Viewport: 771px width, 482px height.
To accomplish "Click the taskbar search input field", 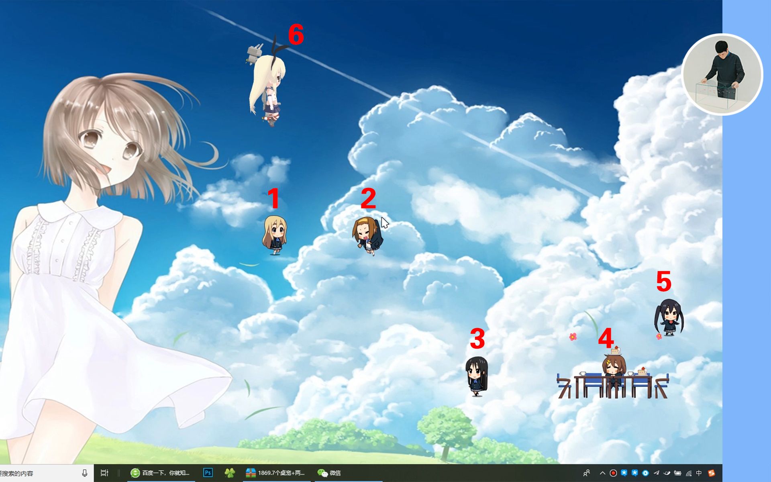I will coord(36,473).
